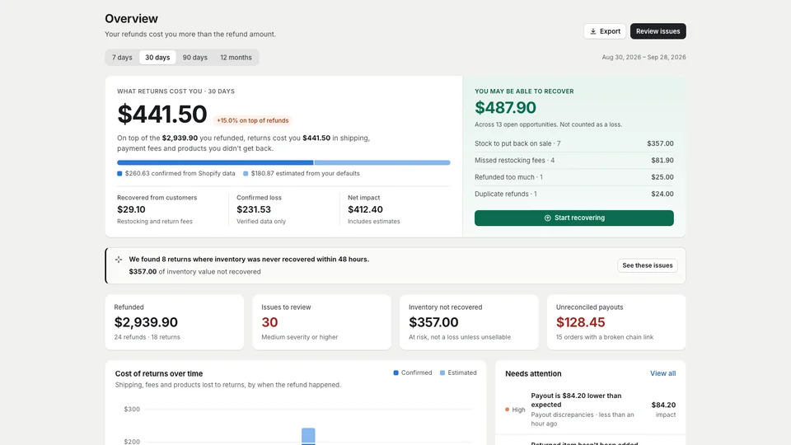Viewport: 791px width, 445px height.
Task: Open the Inventory not recovered card
Action: [x=469, y=322]
